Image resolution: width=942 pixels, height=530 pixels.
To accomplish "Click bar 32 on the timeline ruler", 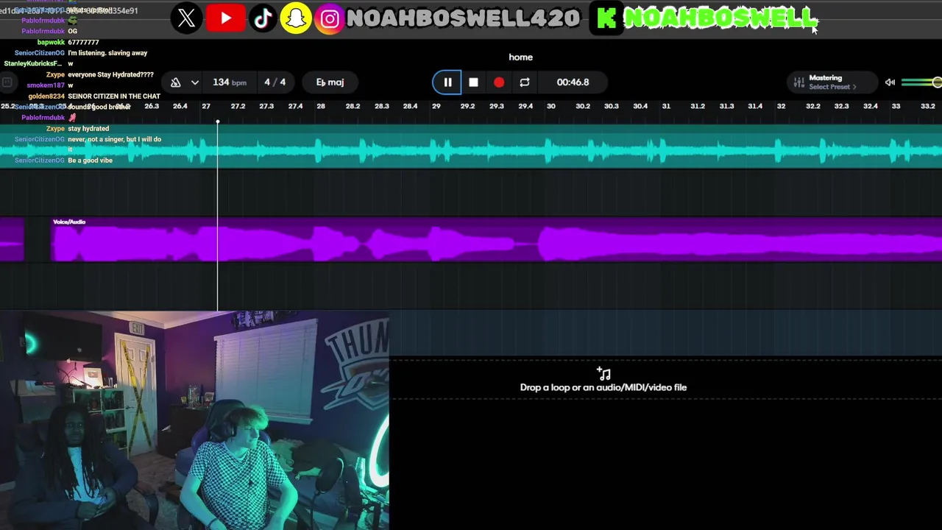I will (781, 106).
